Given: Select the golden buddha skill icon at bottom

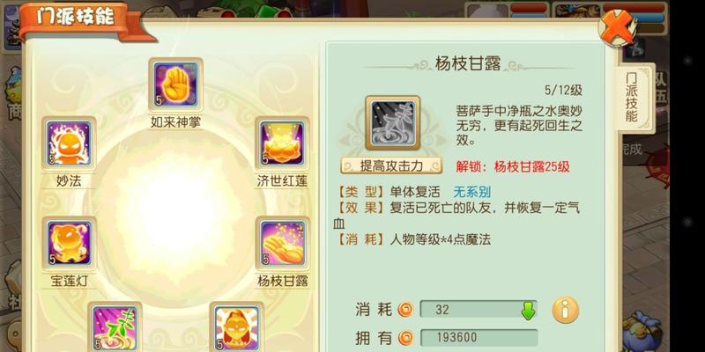Looking at the screenshot, I should pyautogui.click(x=236, y=327).
